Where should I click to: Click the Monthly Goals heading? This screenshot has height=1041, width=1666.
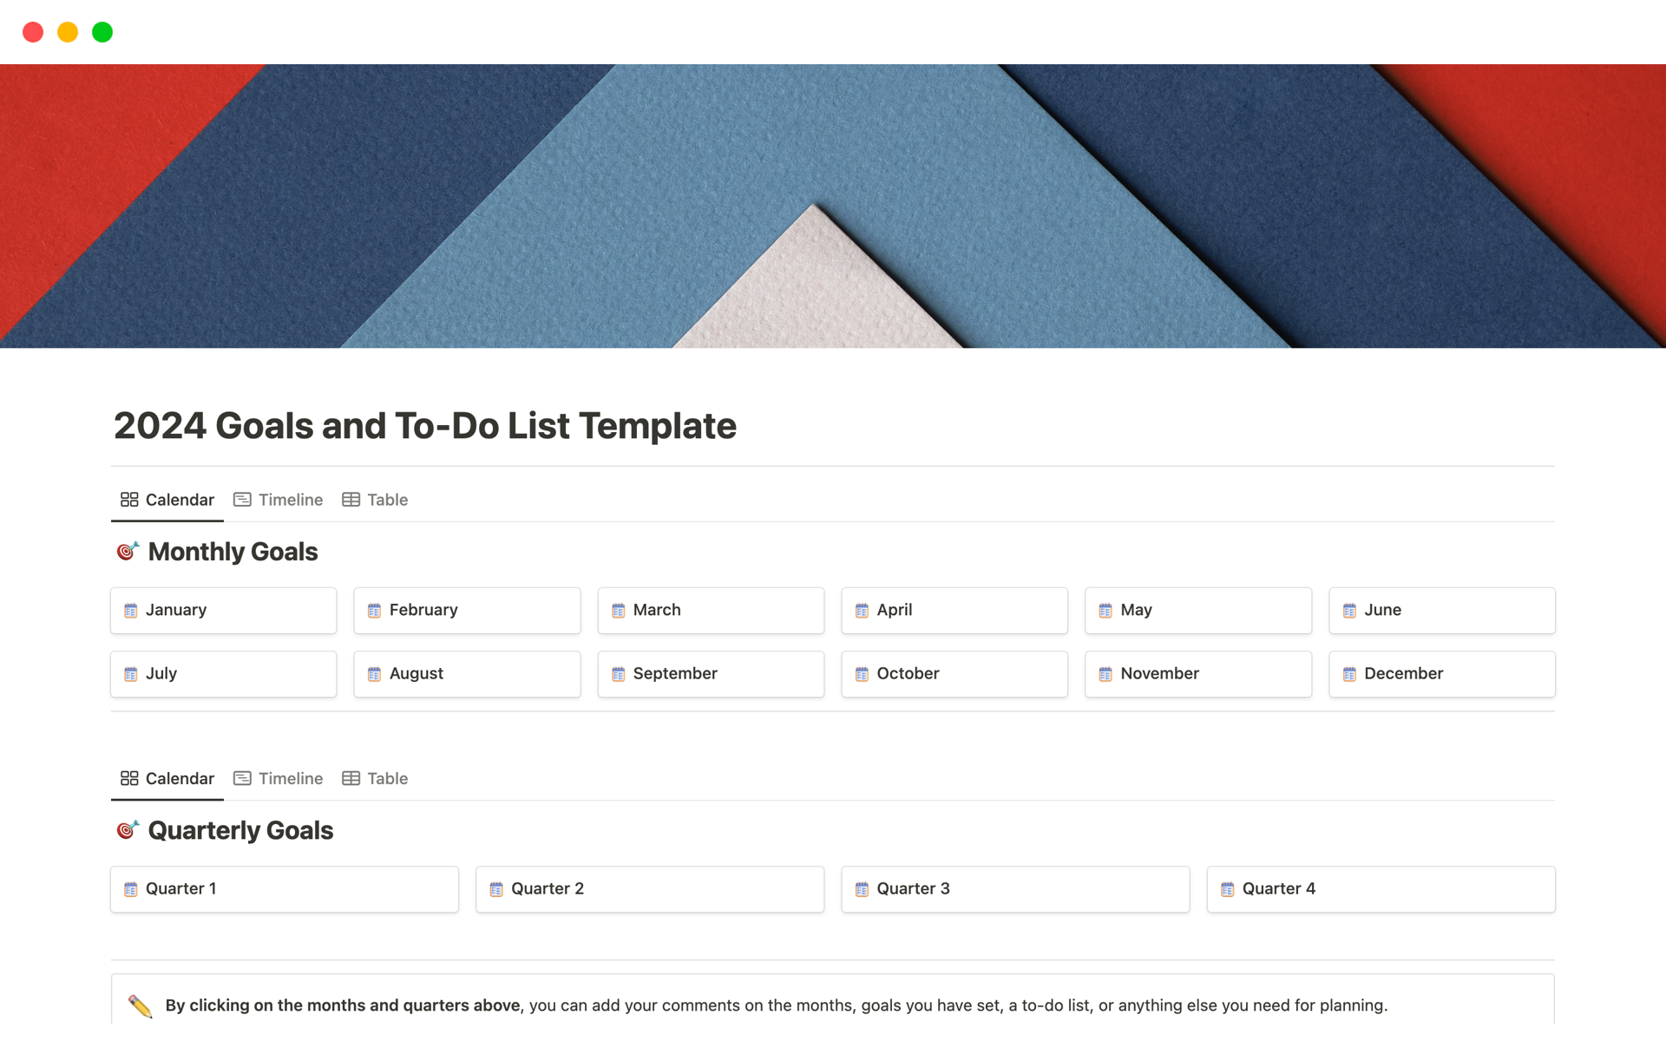click(x=233, y=552)
